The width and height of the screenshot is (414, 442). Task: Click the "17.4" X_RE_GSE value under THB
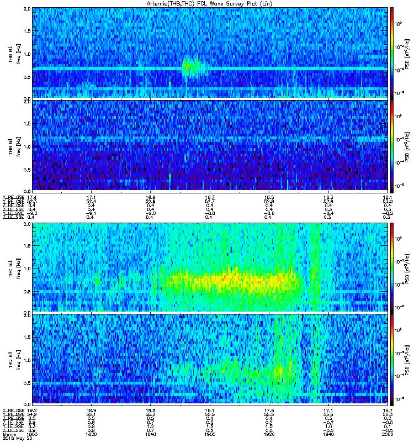(x=32, y=197)
